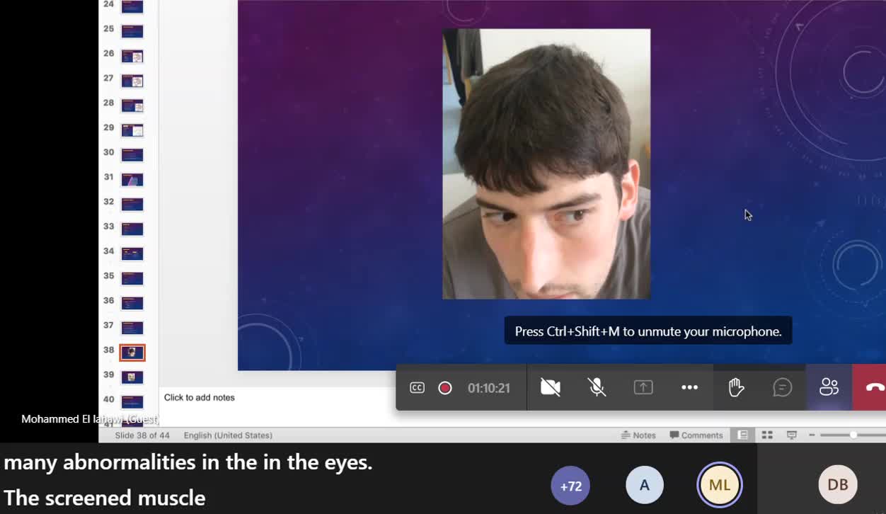Hang up with the red phone button
Image resolution: width=886 pixels, height=514 pixels.
click(x=875, y=387)
